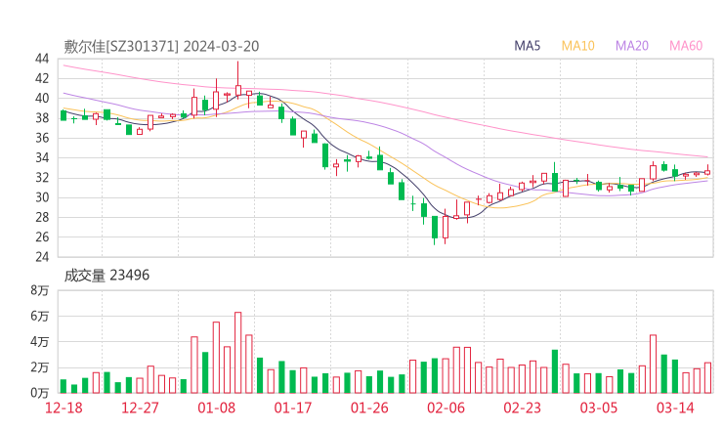Click the MA20 legend label
Image resolution: width=723 pixels, height=430 pixels.
coord(632,46)
